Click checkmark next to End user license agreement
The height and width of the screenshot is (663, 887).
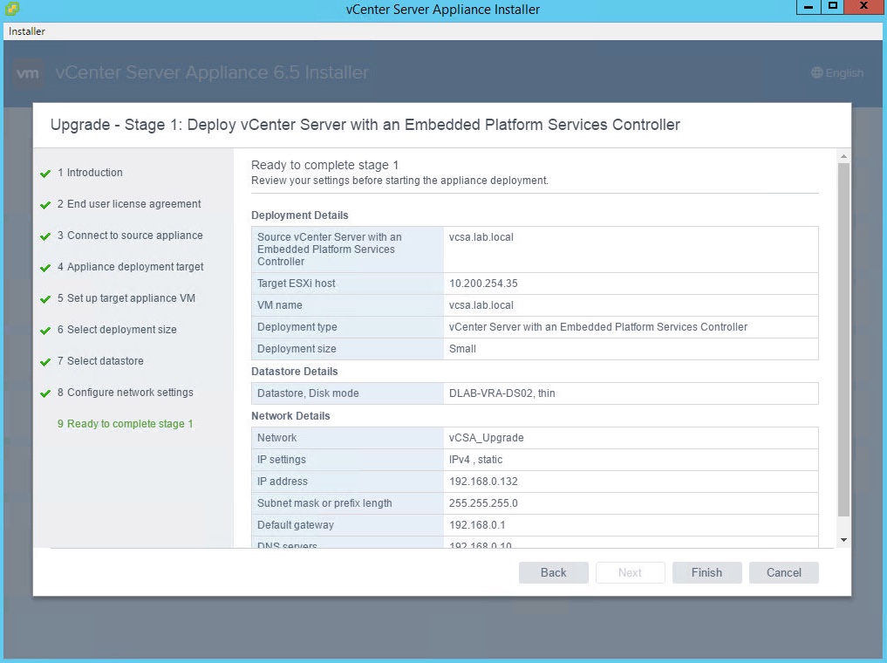[45, 205]
